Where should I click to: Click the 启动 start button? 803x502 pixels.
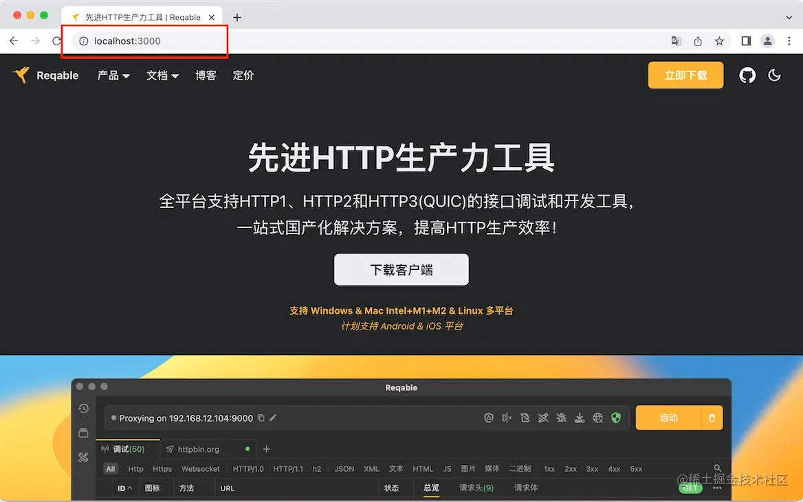coord(668,418)
